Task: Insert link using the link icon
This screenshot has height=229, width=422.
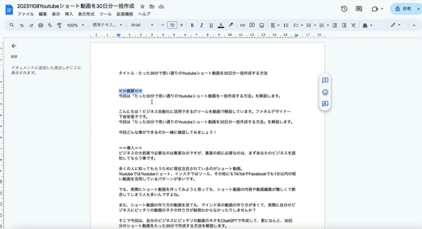Action: point(242,25)
